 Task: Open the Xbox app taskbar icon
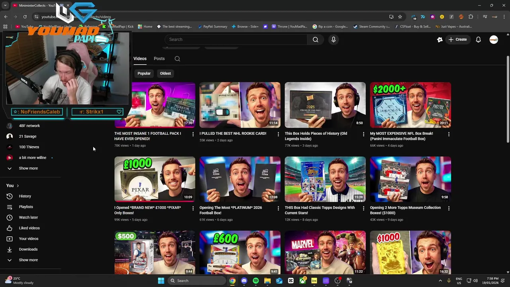click(302, 281)
